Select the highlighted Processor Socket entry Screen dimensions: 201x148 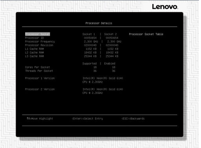tap(37, 34)
